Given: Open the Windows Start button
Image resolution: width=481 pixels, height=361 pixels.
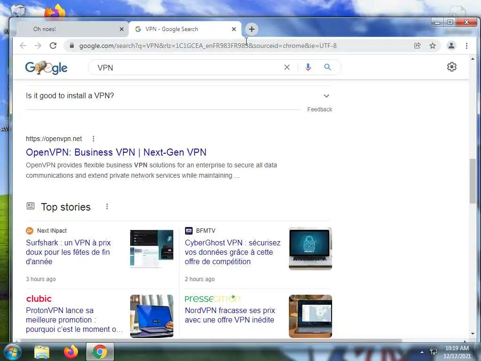Looking at the screenshot, I should 12,352.
